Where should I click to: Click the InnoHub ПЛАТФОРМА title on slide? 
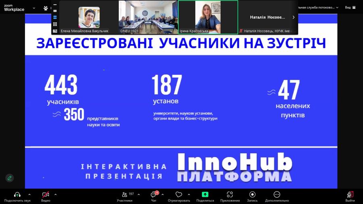tap(235, 167)
